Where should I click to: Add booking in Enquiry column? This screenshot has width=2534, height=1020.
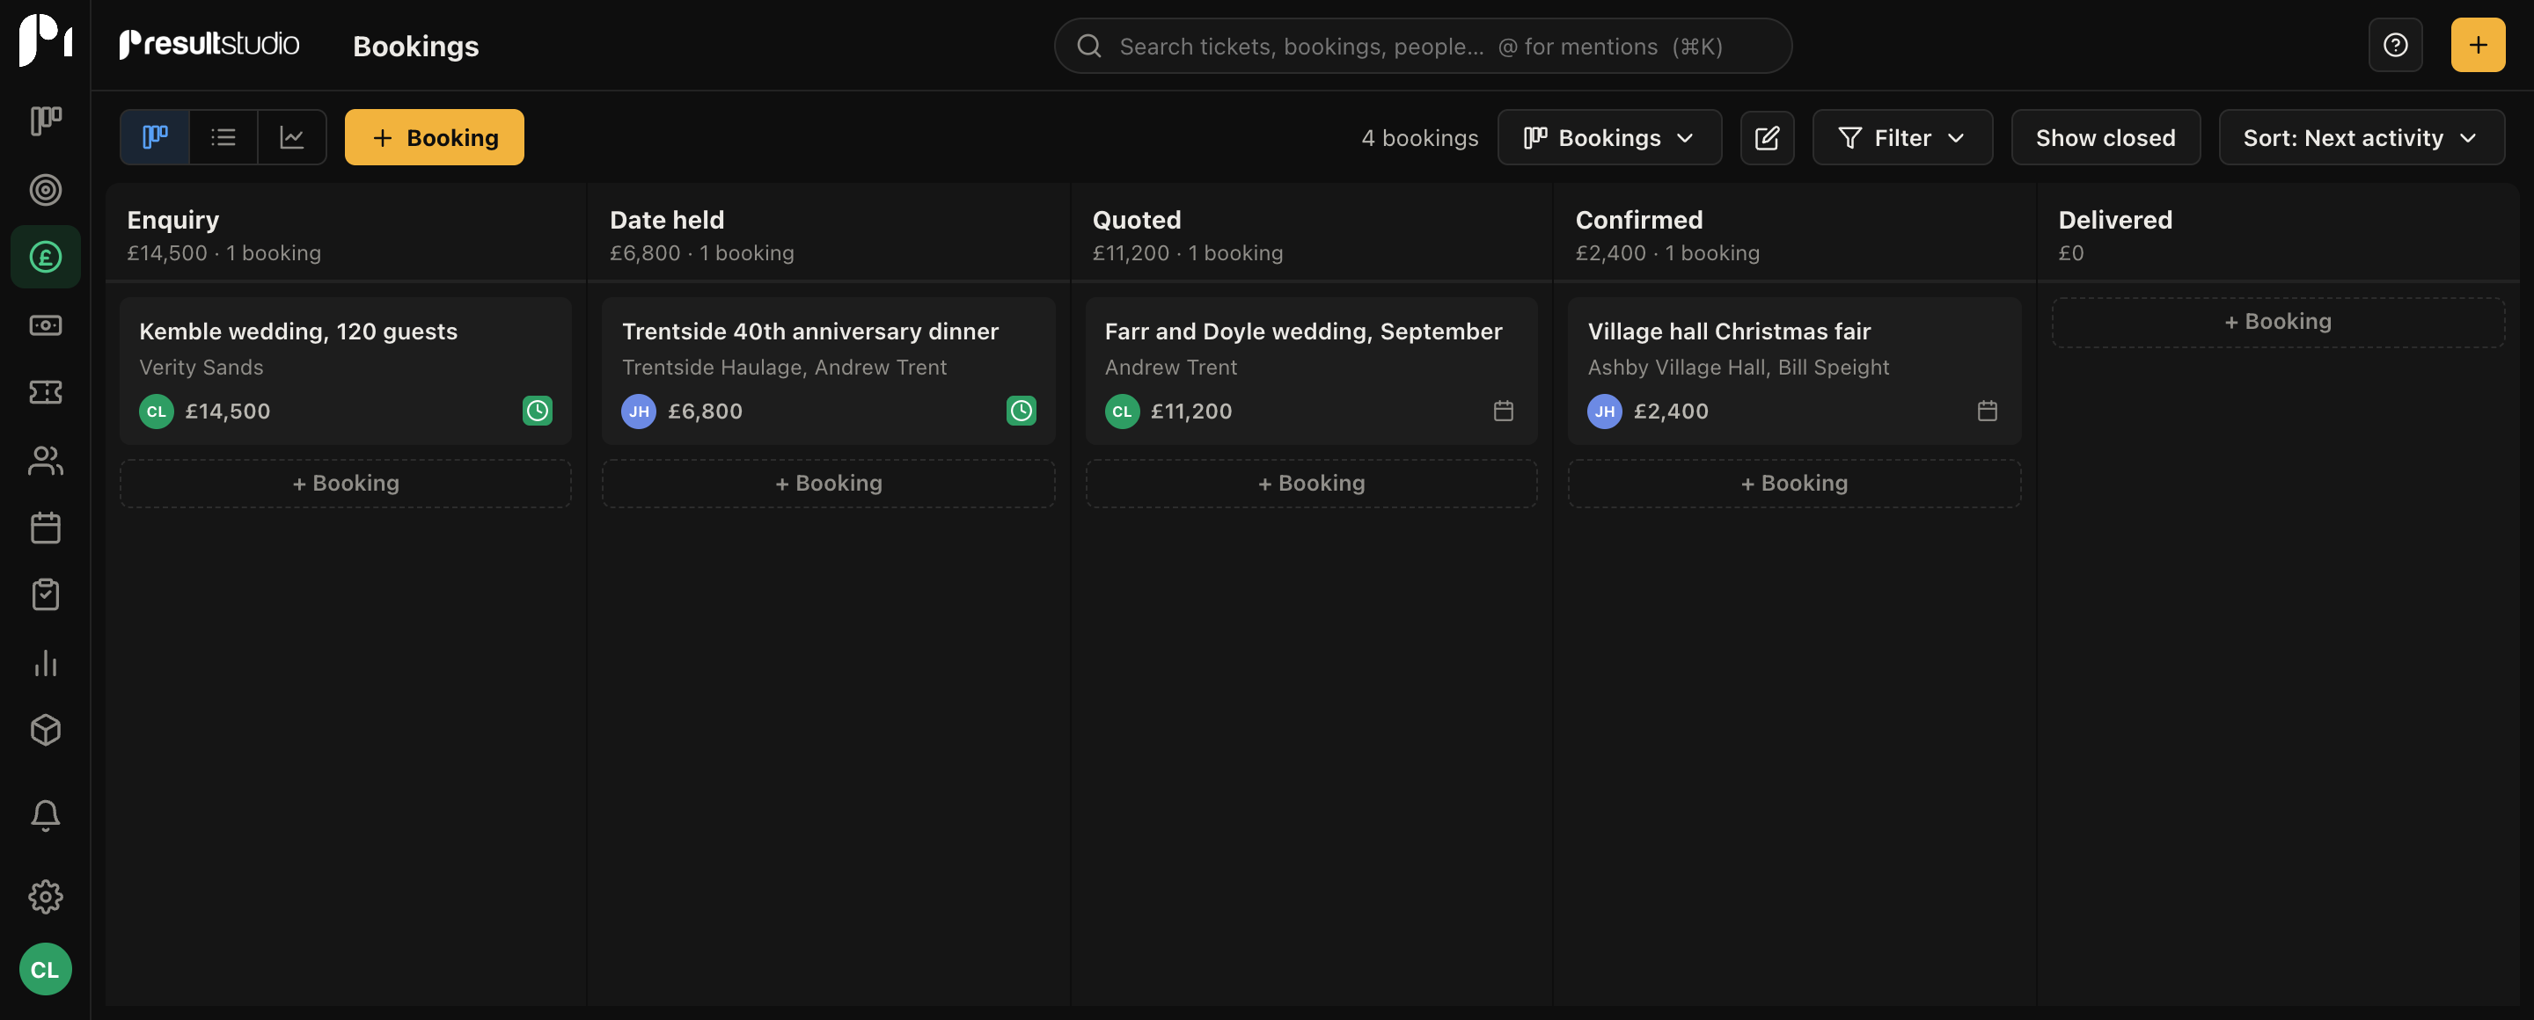pyautogui.click(x=345, y=484)
